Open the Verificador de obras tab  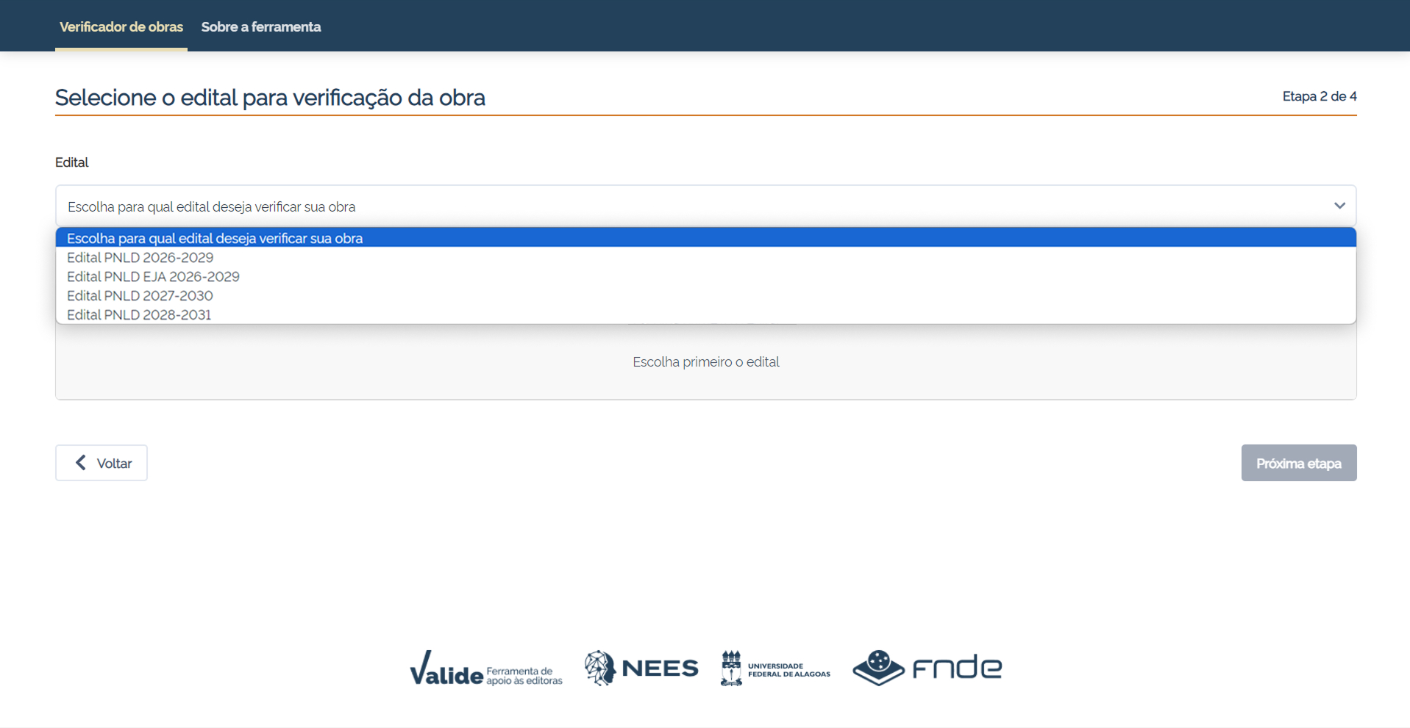[121, 26]
